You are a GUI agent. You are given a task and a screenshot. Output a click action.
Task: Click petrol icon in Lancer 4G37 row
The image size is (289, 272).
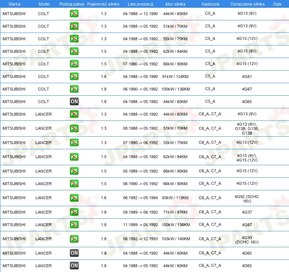[x=74, y=212]
